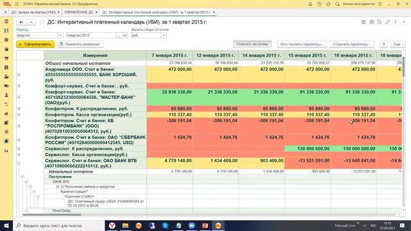Viewport: 411px width, 231px height.
Task: Click the Windows Start button
Action: coord(6,225)
